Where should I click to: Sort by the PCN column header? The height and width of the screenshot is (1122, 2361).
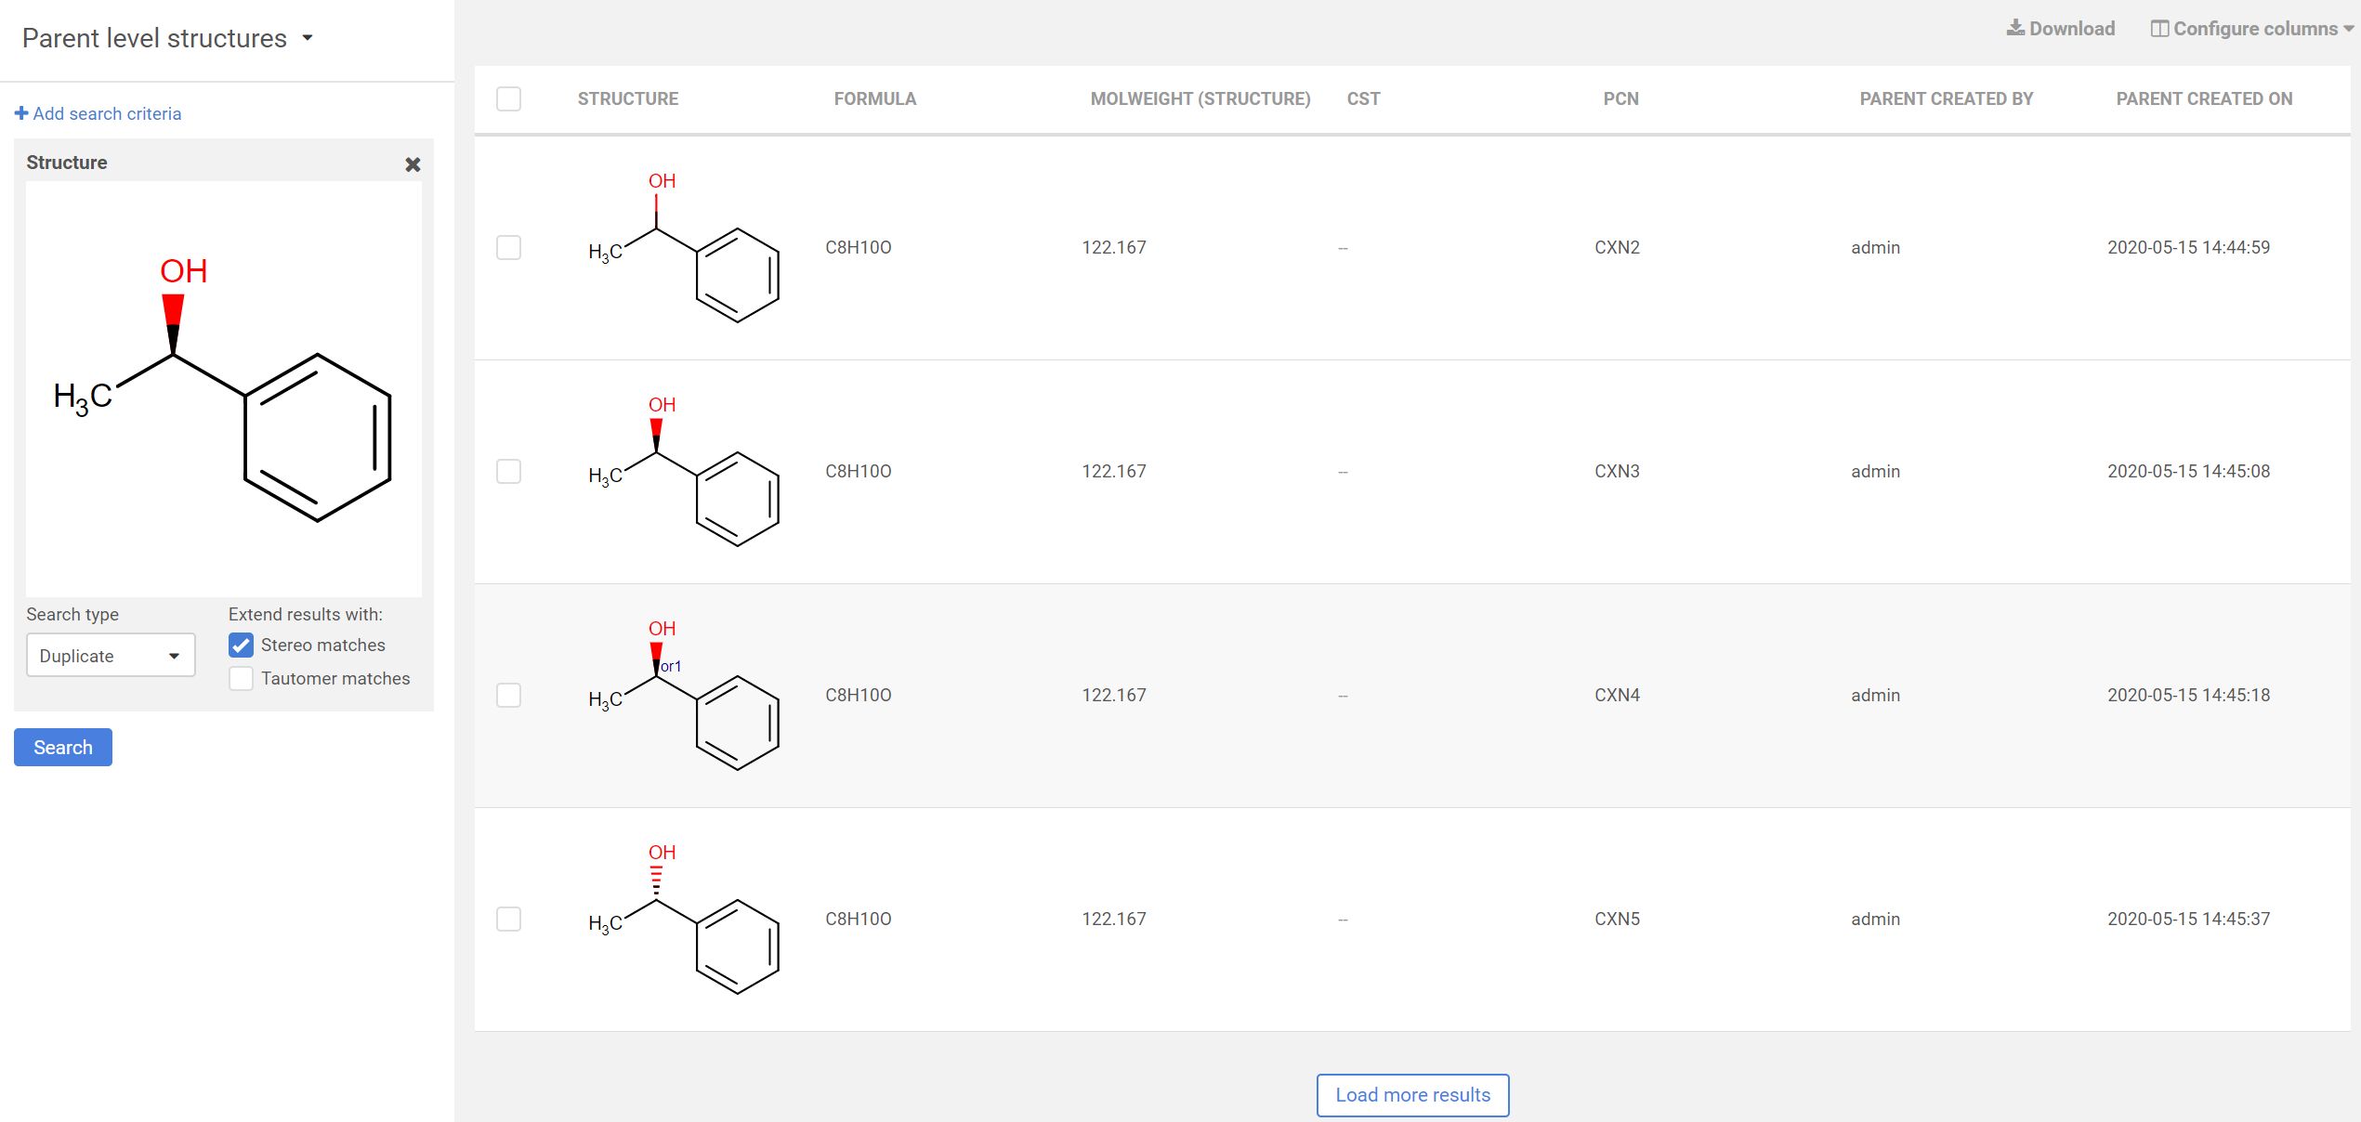point(1620,98)
